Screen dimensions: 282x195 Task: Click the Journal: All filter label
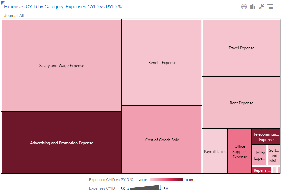click(14, 16)
